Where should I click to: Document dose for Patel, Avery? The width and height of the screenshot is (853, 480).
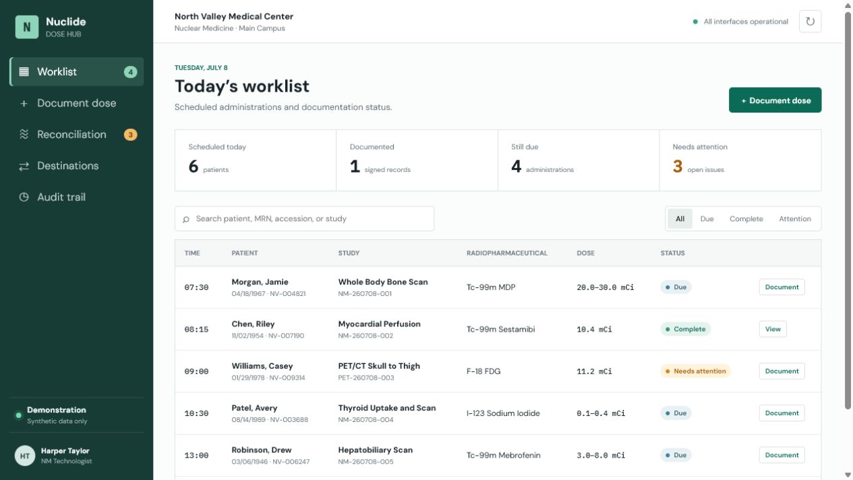point(782,413)
